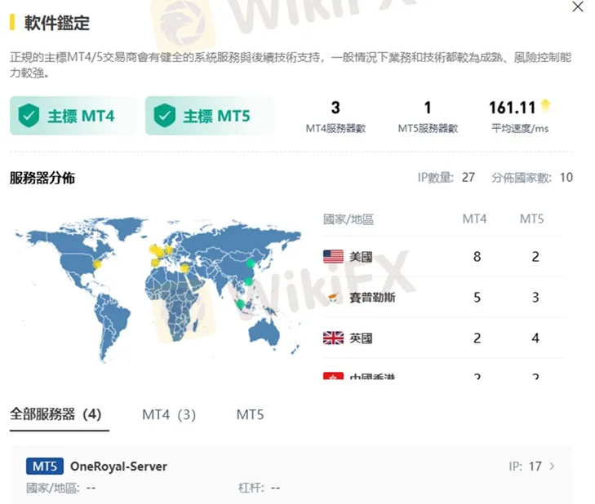Switch to the MT4 (3) tab
The height and width of the screenshot is (504, 595).
[x=169, y=414]
